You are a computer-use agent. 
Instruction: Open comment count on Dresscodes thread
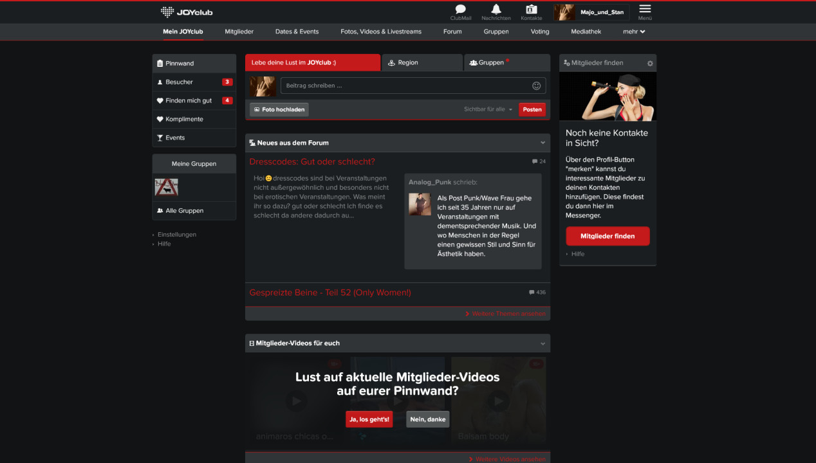[539, 161]
